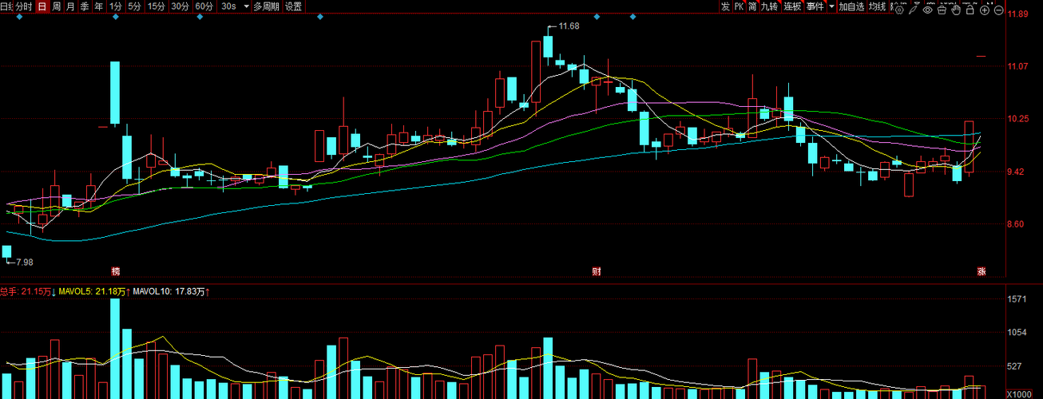The image size is (1043, 399).
Task: Select the 5分 minute period
Action: point(135,6)
